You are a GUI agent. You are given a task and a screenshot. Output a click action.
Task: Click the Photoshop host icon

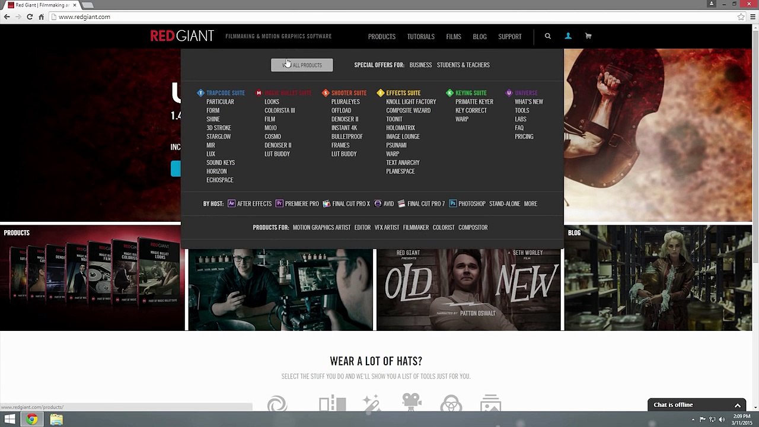coord(452,203)
